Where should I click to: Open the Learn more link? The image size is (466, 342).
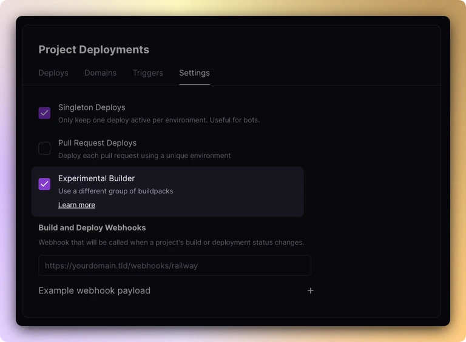(x=76, y=205)
